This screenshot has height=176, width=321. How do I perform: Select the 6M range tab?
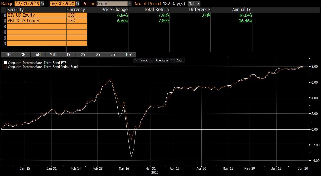tap(38, 54)
